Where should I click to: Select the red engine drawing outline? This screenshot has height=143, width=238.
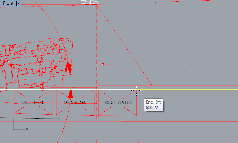[x=37, y=64]
